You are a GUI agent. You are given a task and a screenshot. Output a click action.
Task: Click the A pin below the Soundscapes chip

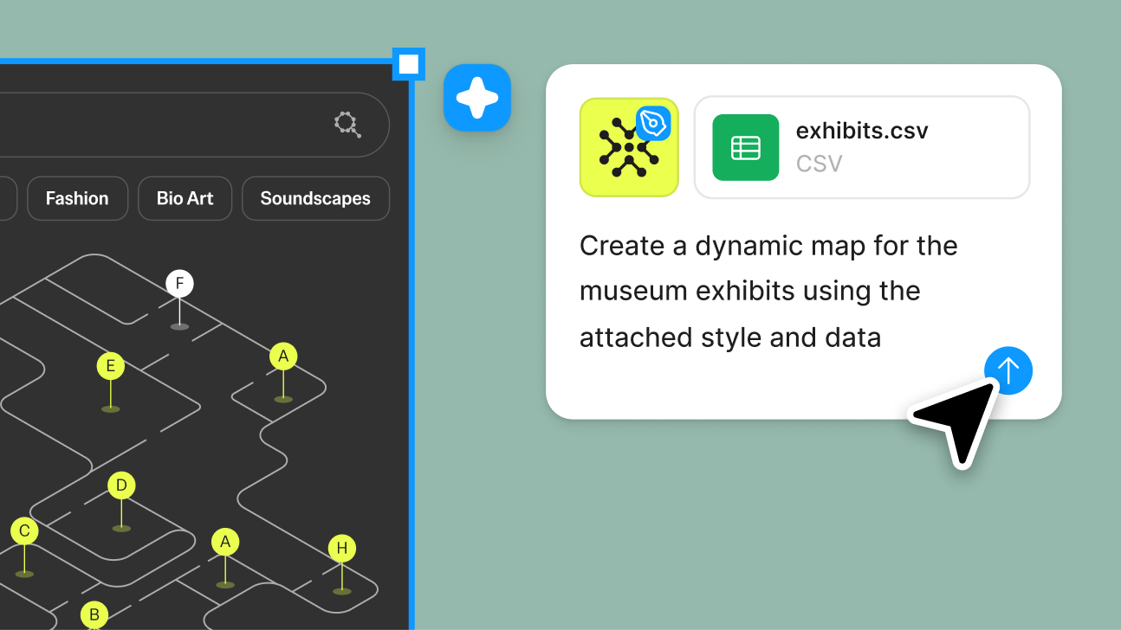pos(283,356)
